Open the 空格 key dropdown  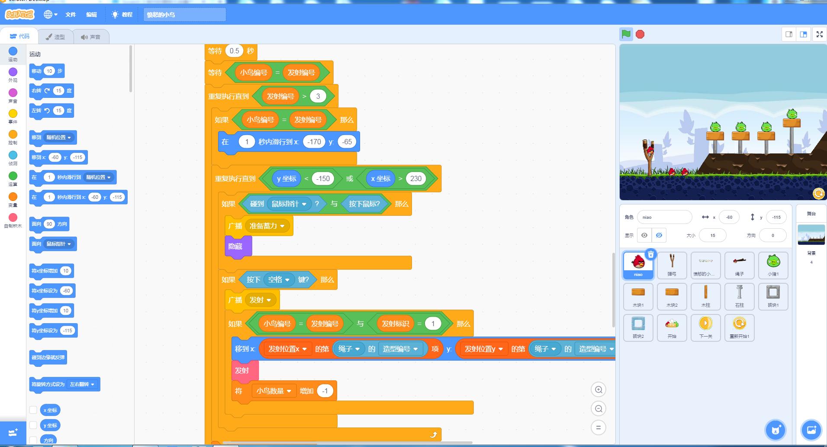[x=279, y=280]
